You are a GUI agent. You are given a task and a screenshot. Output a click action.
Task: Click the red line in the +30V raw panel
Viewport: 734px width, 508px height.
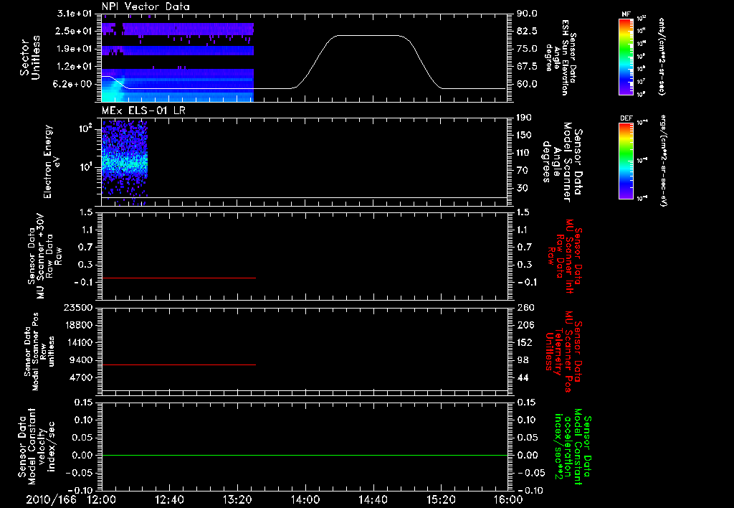click(178, 278)
